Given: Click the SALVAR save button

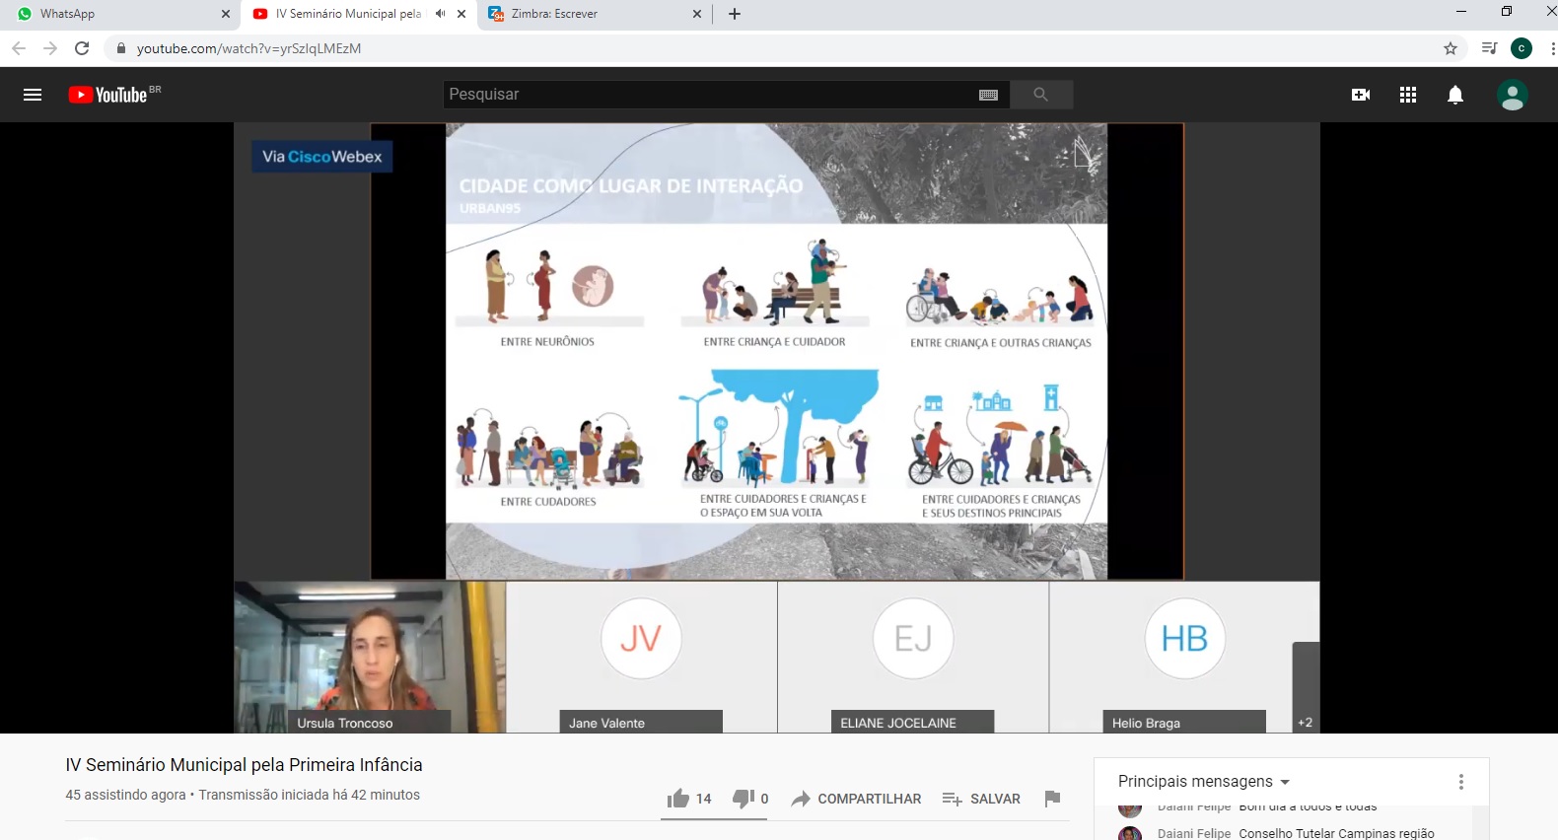Looking at the screenshot, I should (981, 799).
